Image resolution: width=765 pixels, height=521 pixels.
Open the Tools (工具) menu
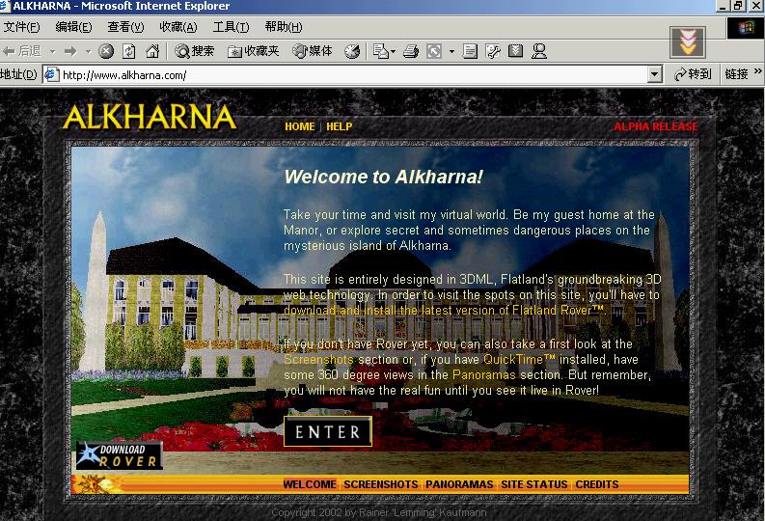point(231,27)
